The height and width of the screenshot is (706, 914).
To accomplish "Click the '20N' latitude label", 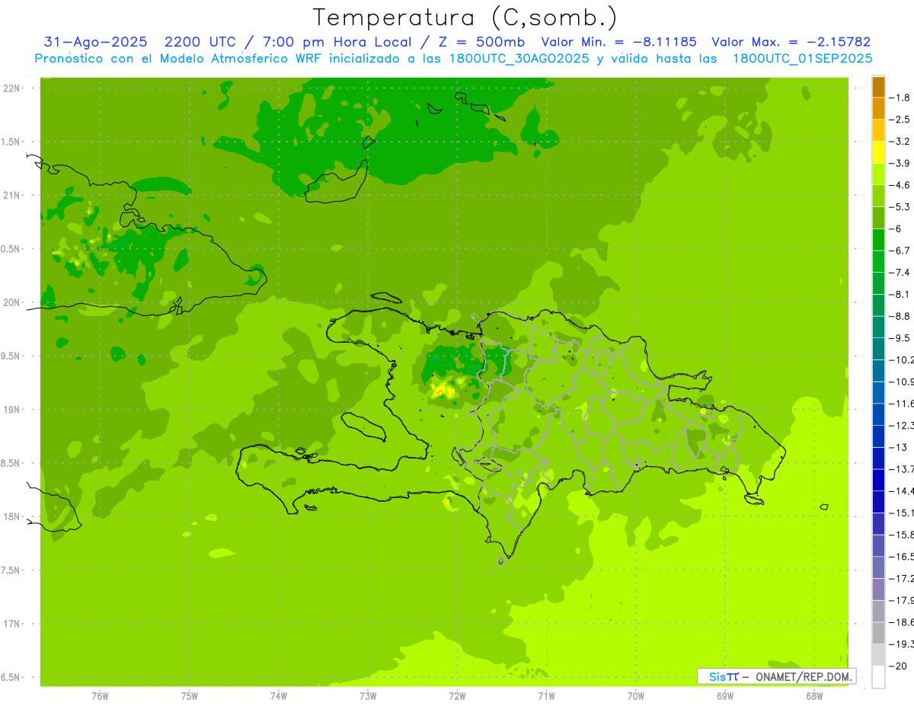I will click(x=11, y=302).
